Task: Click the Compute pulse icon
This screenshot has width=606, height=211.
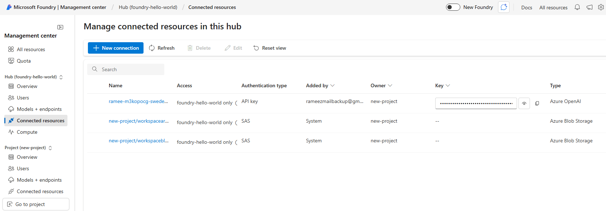Action: [11, 132]
